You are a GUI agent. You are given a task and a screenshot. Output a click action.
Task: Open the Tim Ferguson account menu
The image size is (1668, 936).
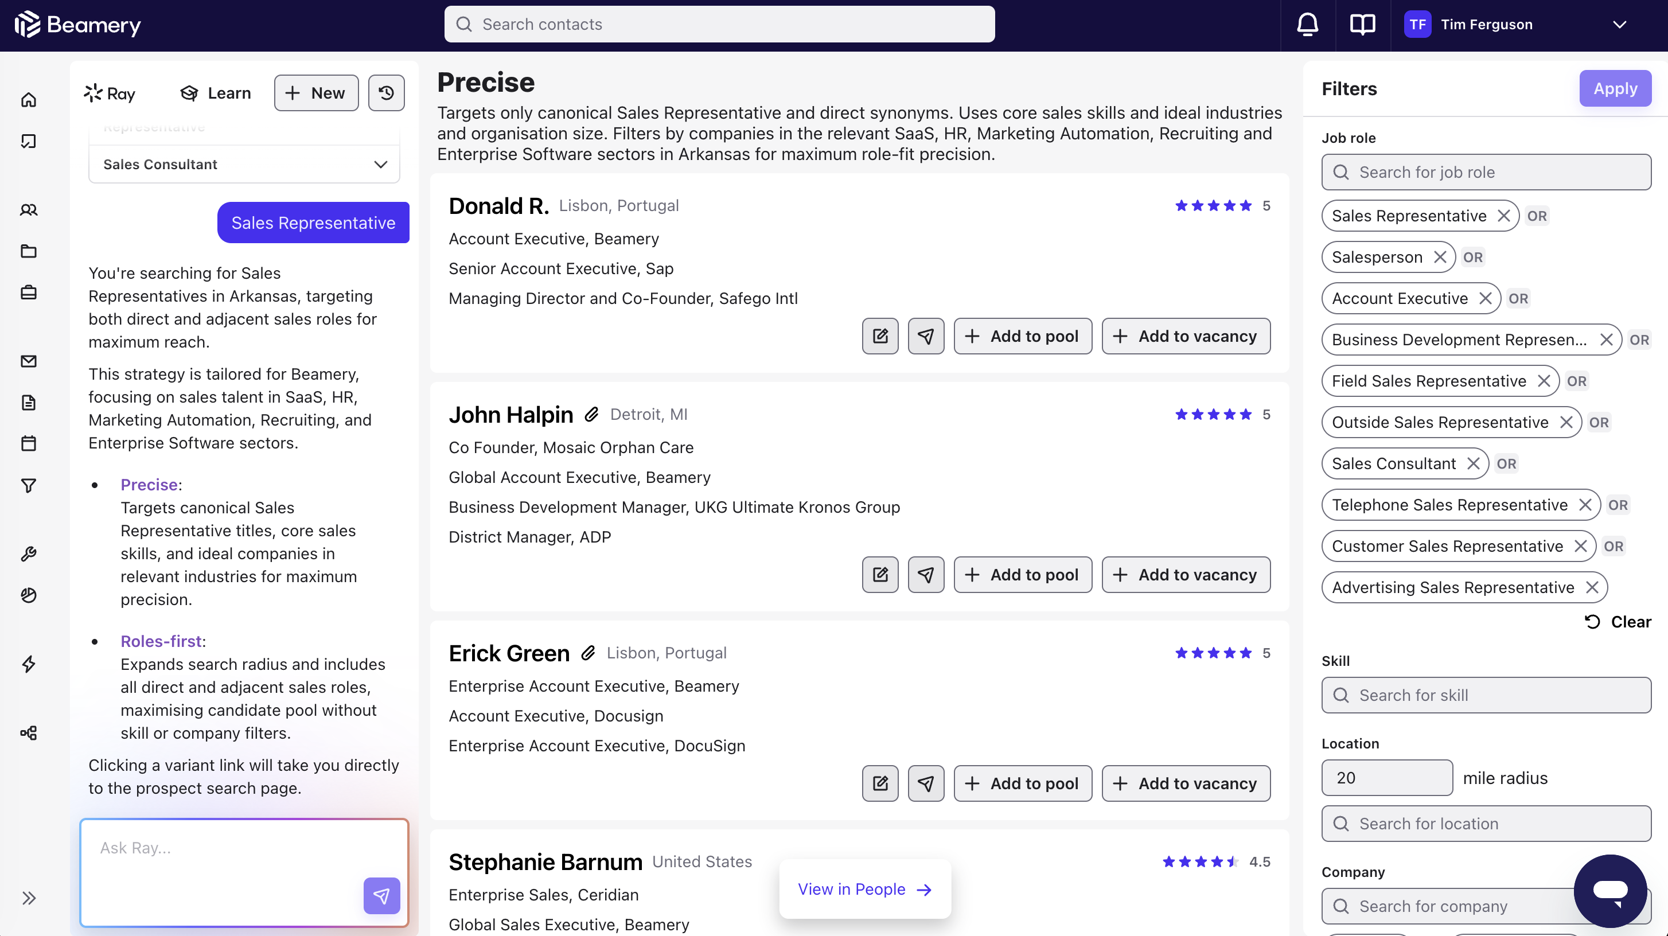(x=1515, y=25)
